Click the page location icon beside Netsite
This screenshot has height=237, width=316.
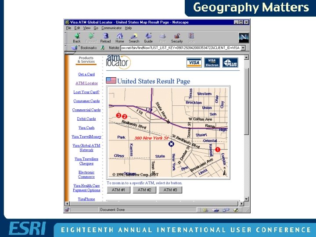103,48
